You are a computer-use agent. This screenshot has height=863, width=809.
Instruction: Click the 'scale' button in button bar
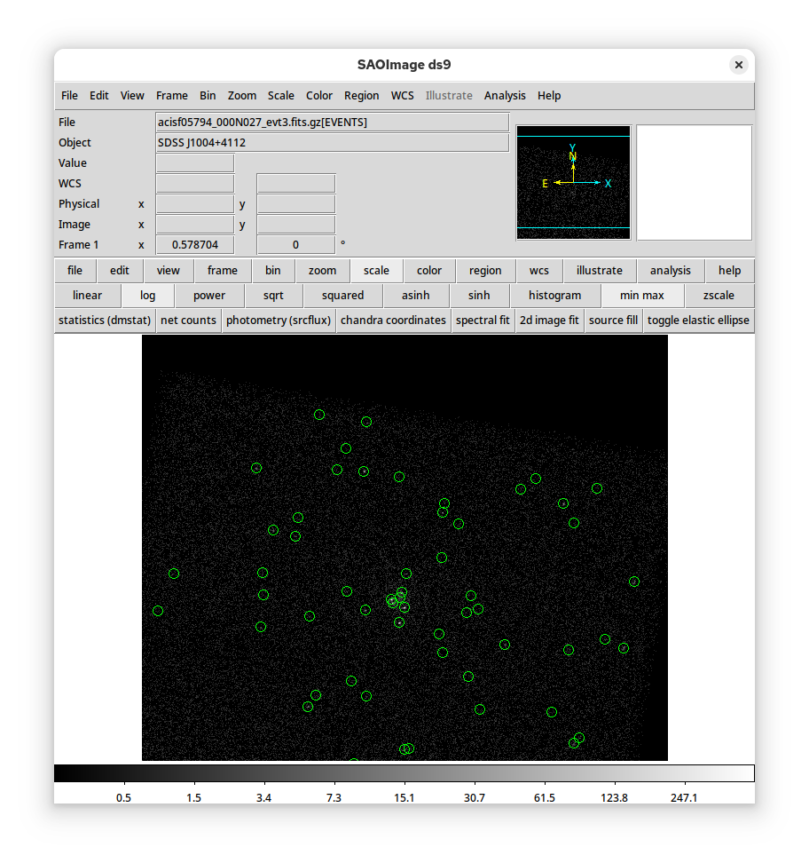(376, 271)
